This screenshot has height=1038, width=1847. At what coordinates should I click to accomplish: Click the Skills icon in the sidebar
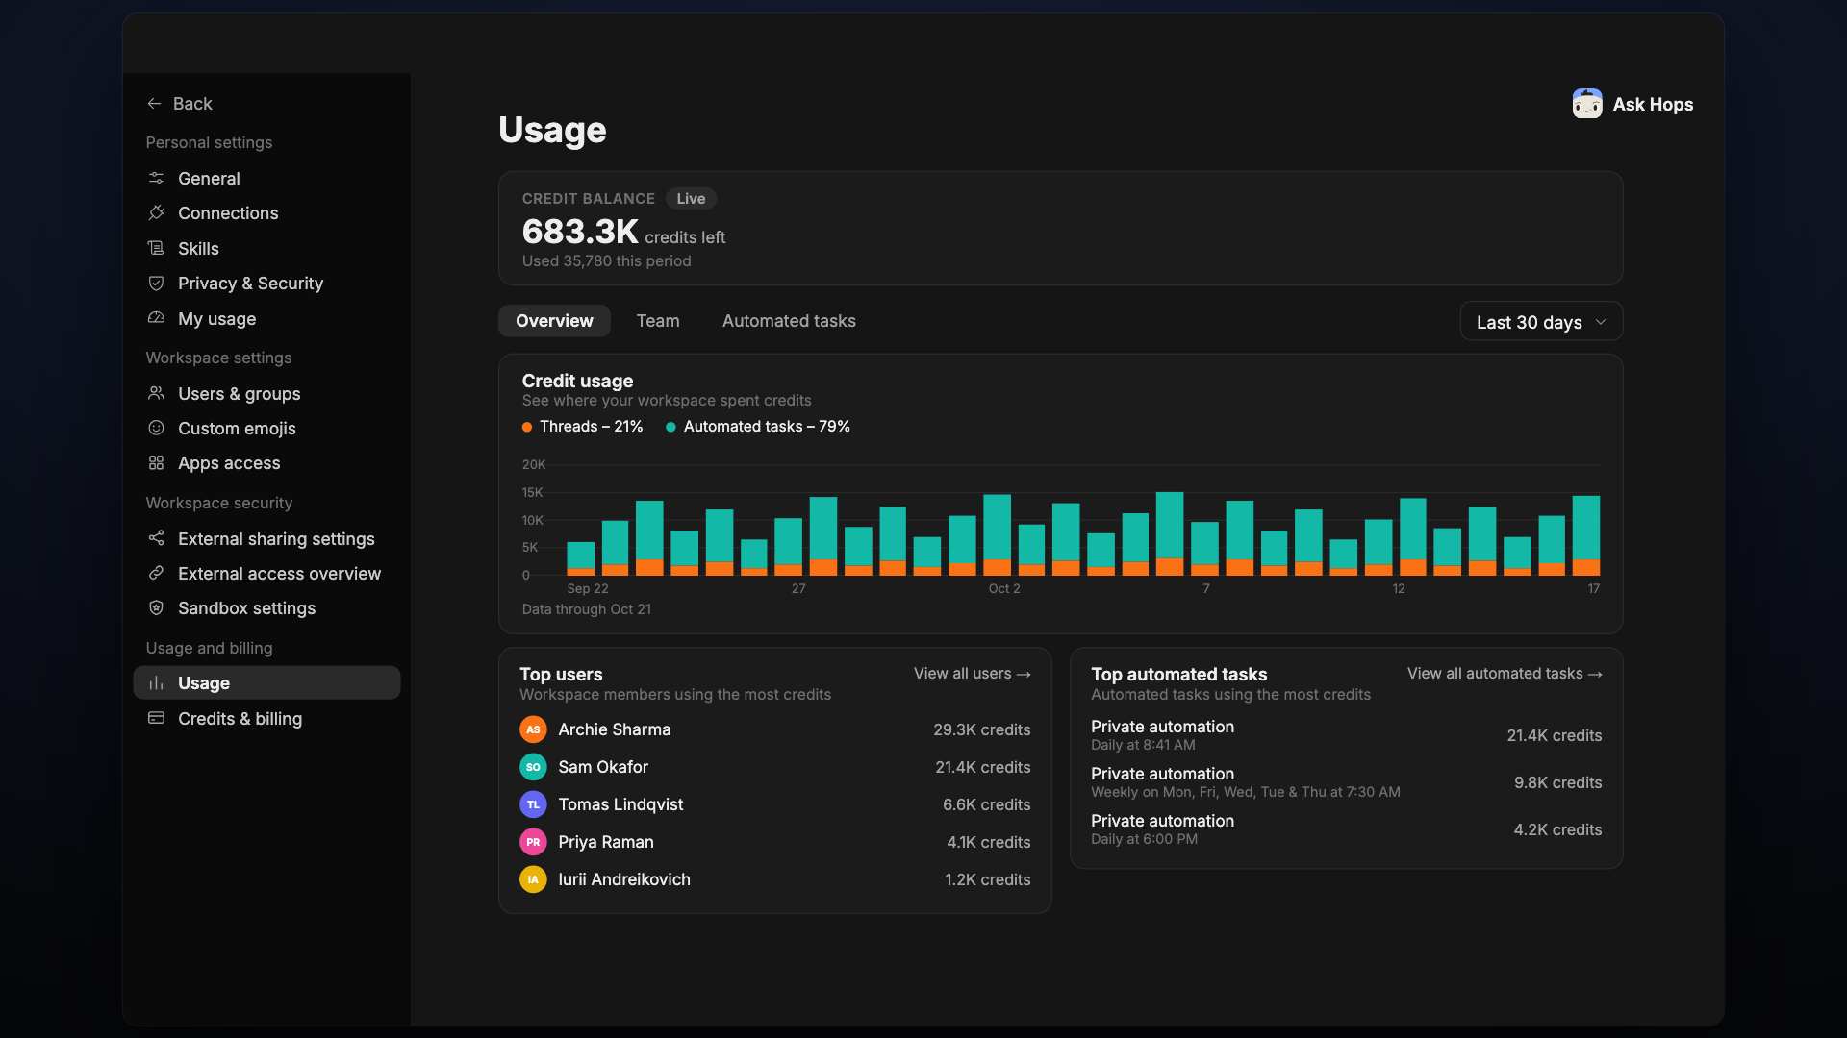[x=156, y=248]
